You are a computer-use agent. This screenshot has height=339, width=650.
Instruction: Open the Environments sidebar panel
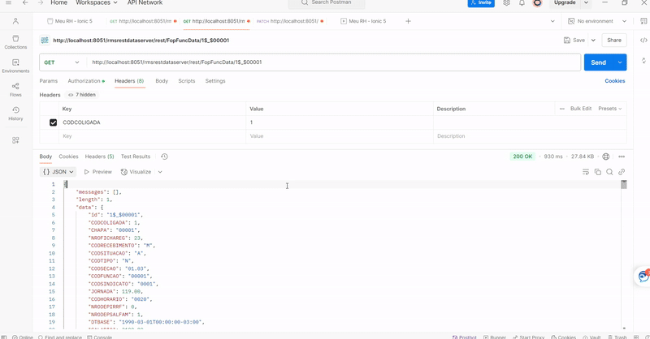(15, 66)
